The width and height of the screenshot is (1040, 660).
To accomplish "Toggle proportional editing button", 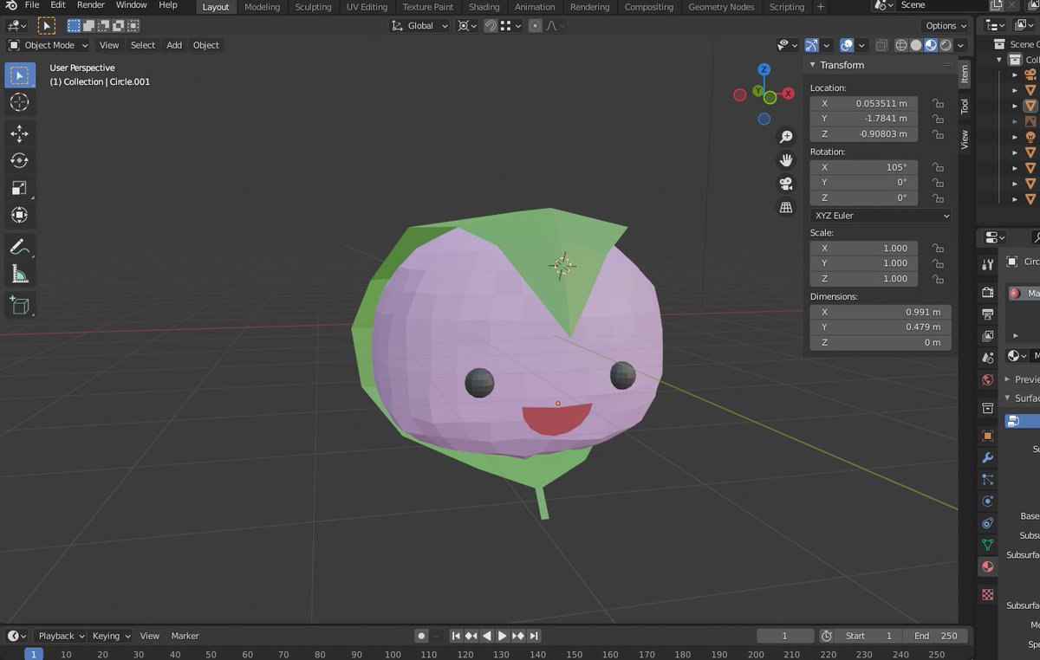I will pos(535,26).
